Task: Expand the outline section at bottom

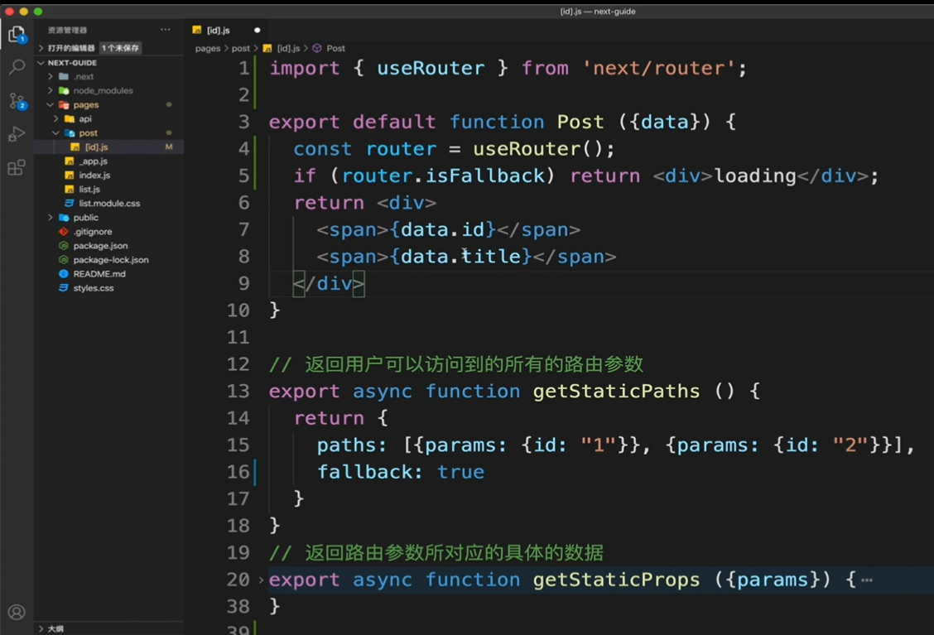Action: (x=41, y=628)
